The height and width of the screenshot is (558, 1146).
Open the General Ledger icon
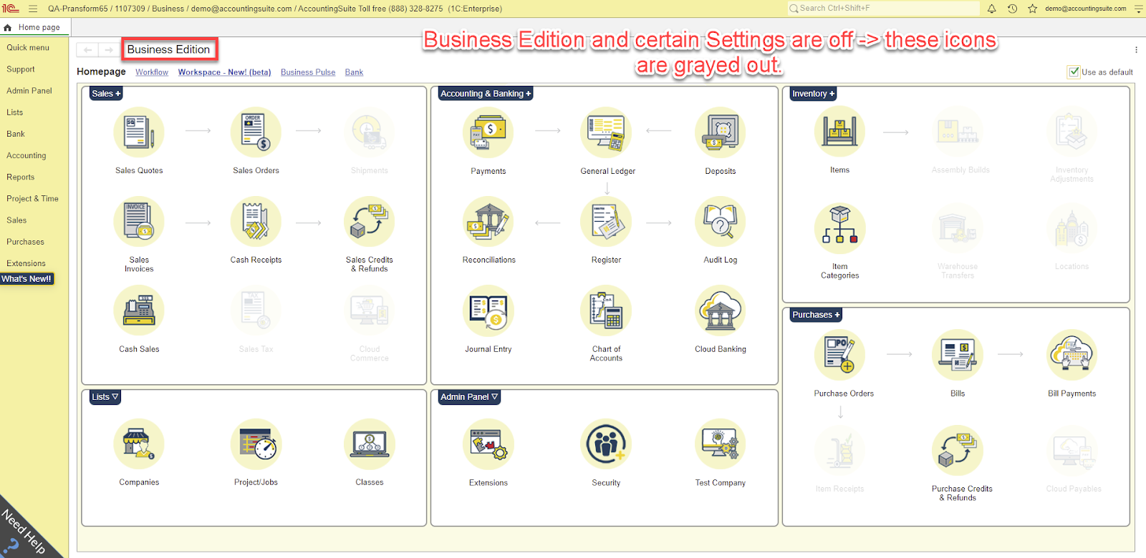(x=606, y=132)
